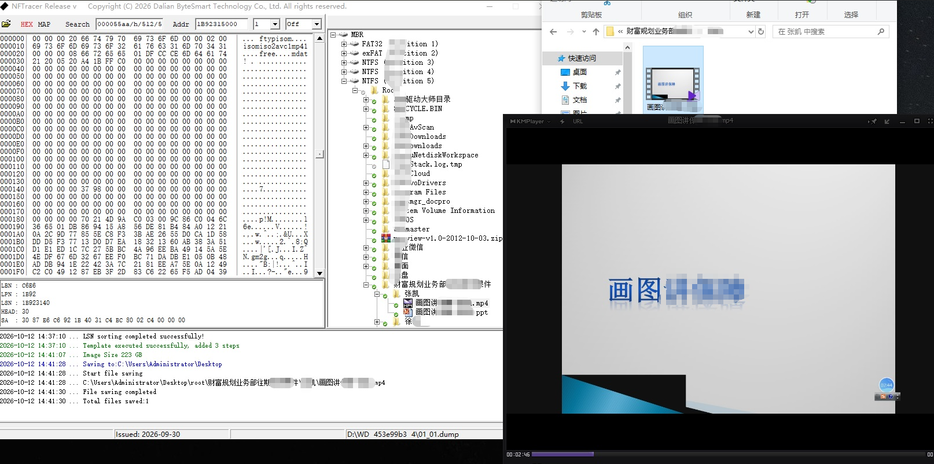Toggle check mark beside the ppt file
Screen dimensions: 934x464
396,315
